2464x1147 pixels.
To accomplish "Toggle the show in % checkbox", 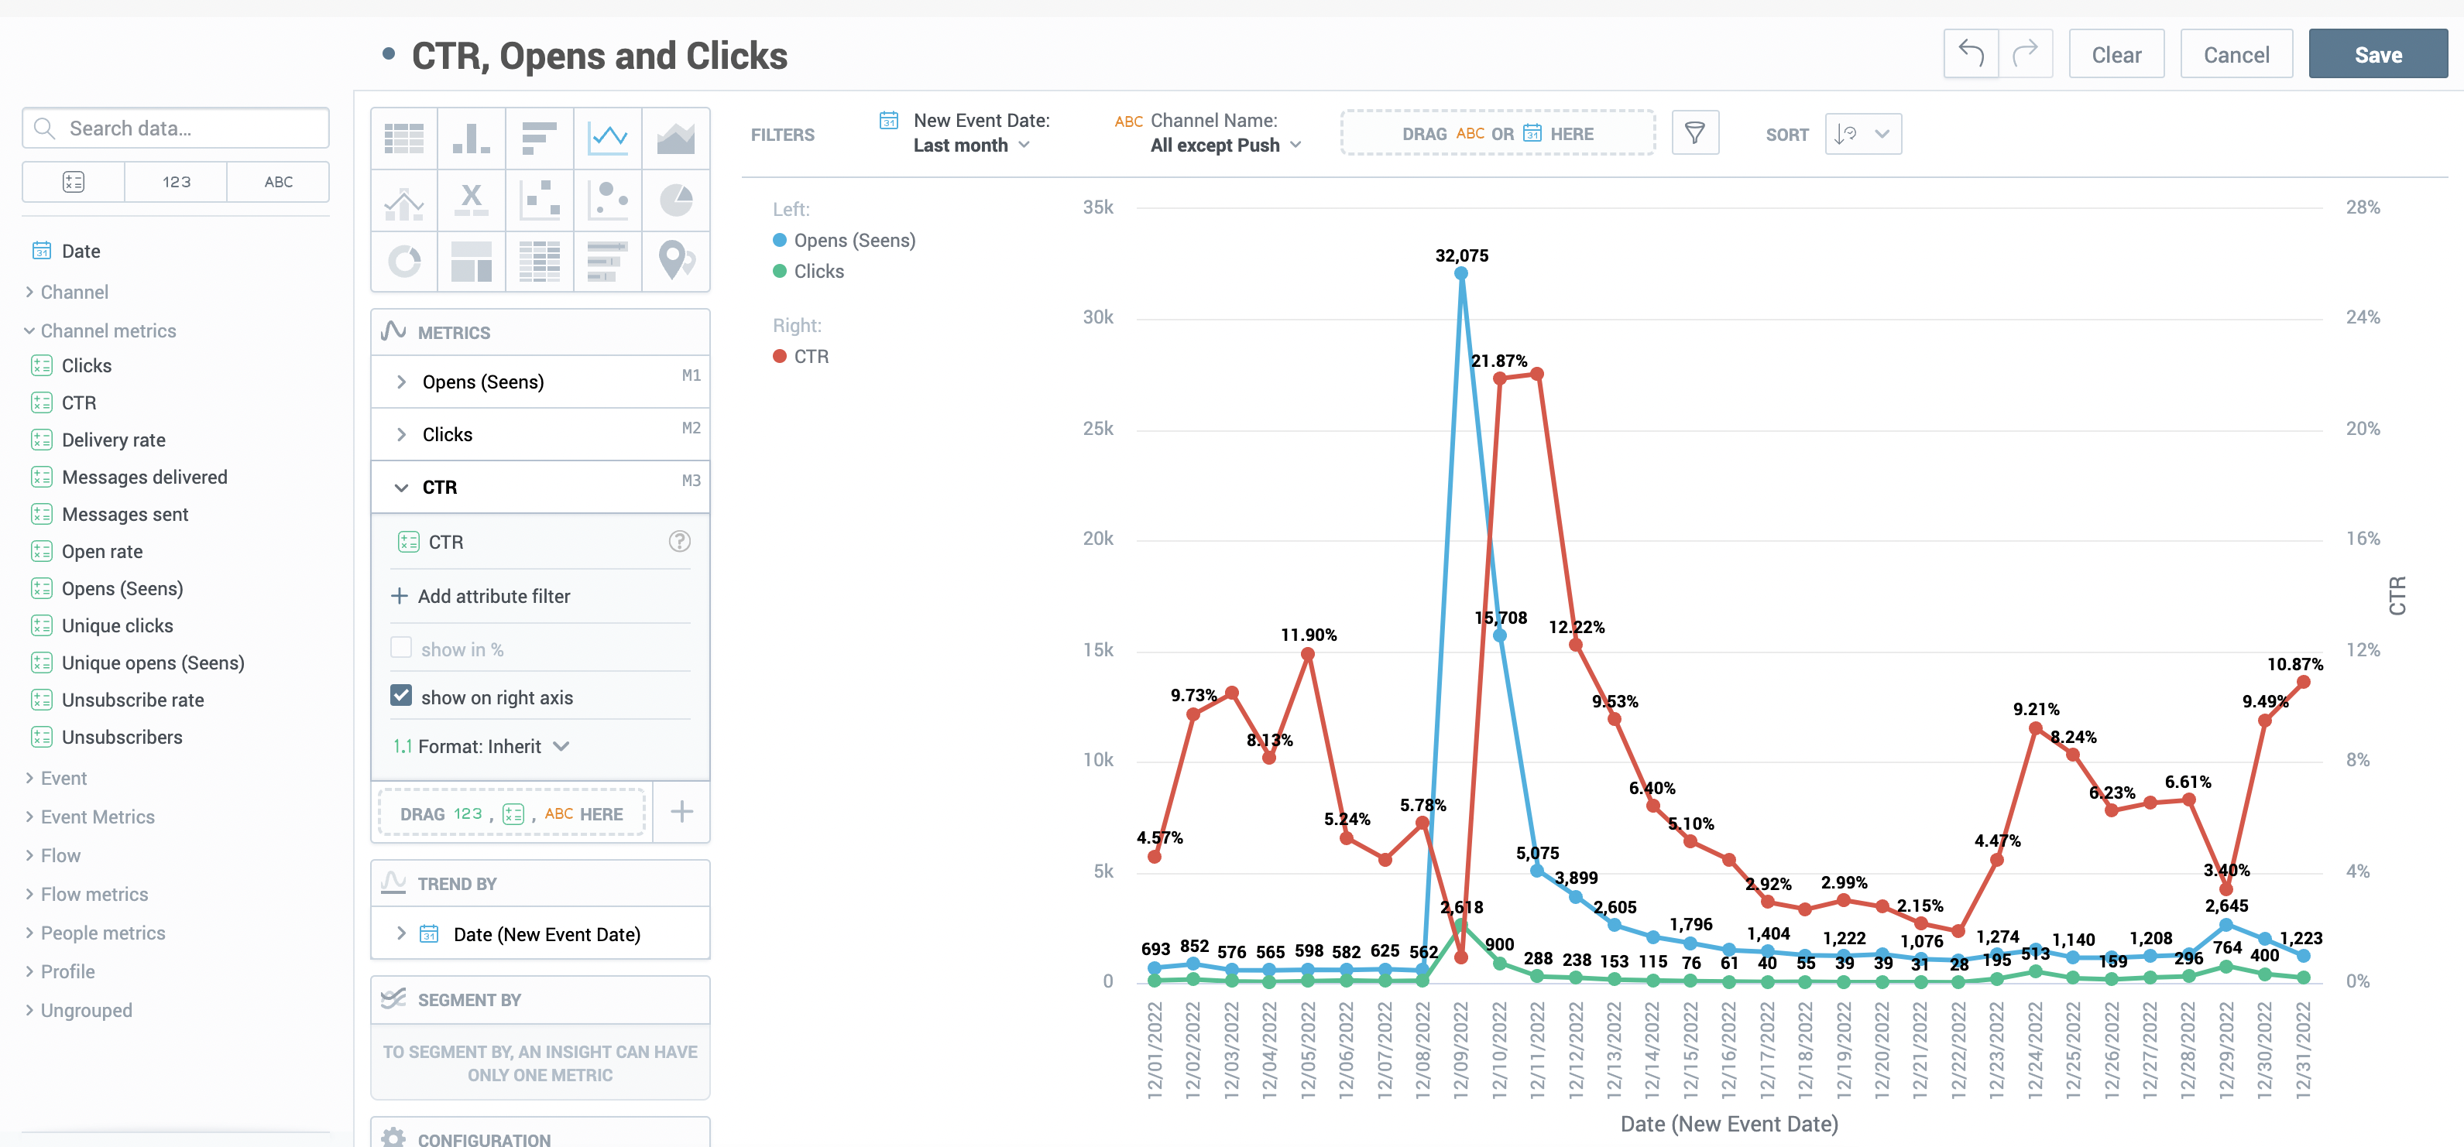I will (x=402, y=648).
